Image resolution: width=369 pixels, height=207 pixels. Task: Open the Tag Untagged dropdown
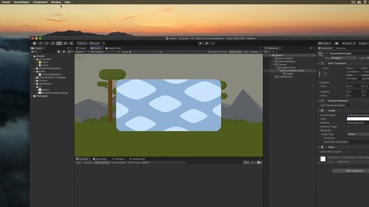(343, 57)
